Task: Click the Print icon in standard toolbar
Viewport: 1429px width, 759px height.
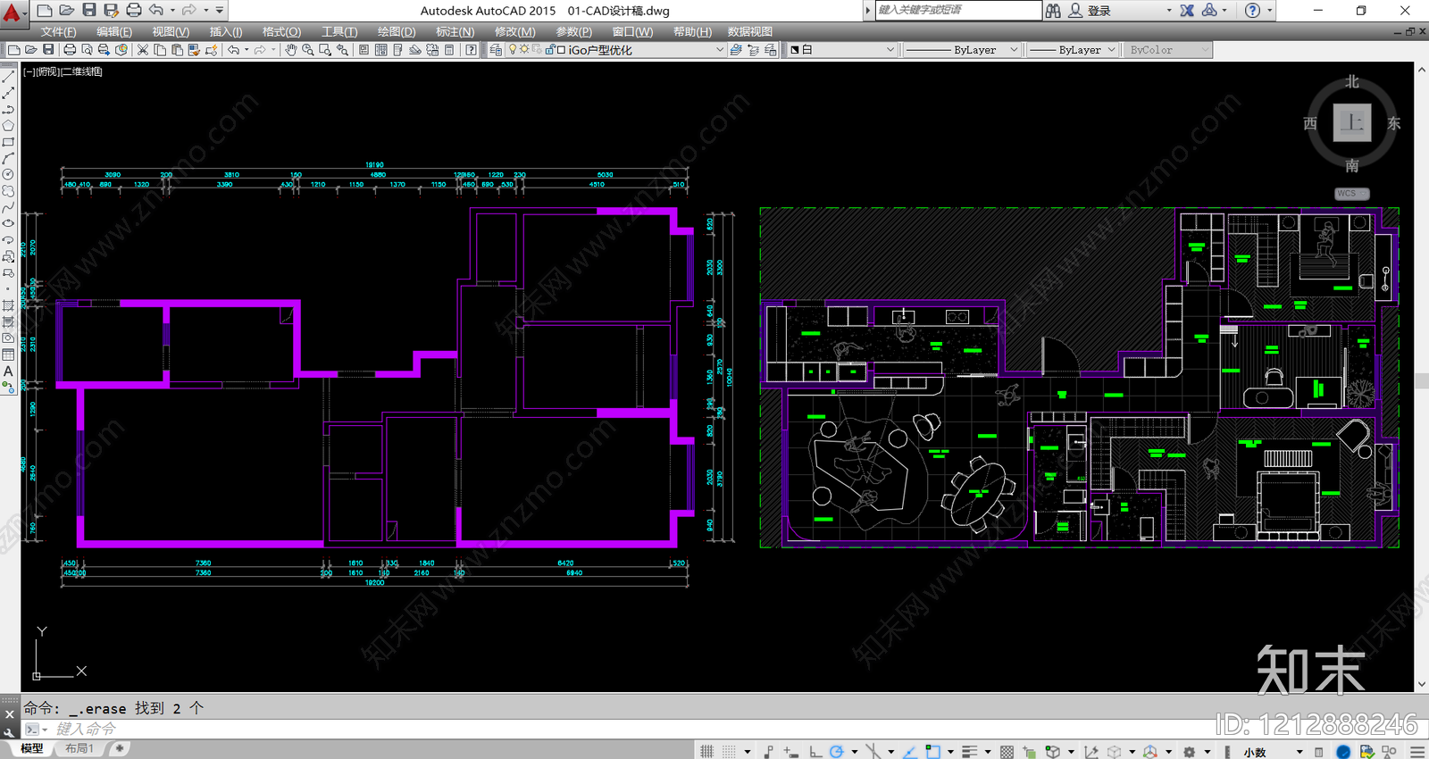Action: 70,50
